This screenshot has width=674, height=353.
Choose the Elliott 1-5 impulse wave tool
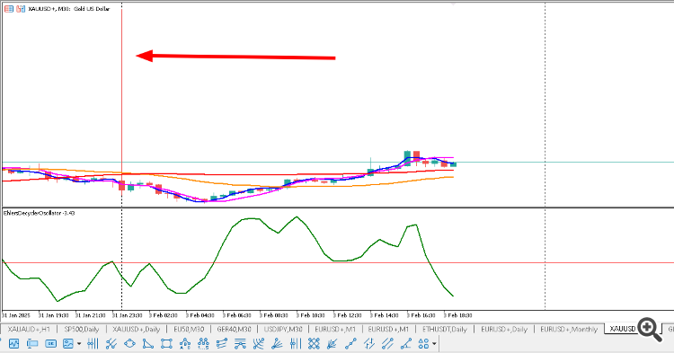203,343
